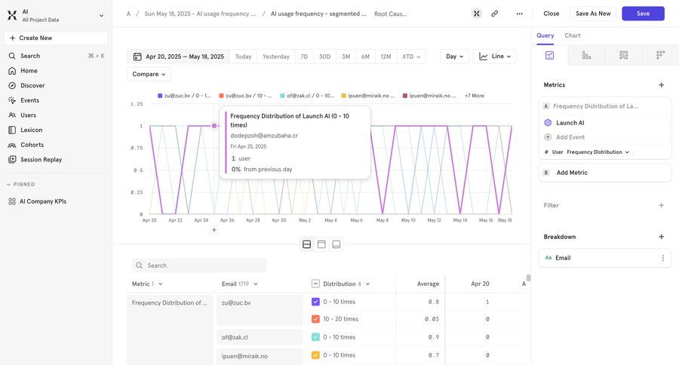Viewport: 679px width, 365px height.
Task: Add a new metric with plus icon
Action: click(661, 85)
